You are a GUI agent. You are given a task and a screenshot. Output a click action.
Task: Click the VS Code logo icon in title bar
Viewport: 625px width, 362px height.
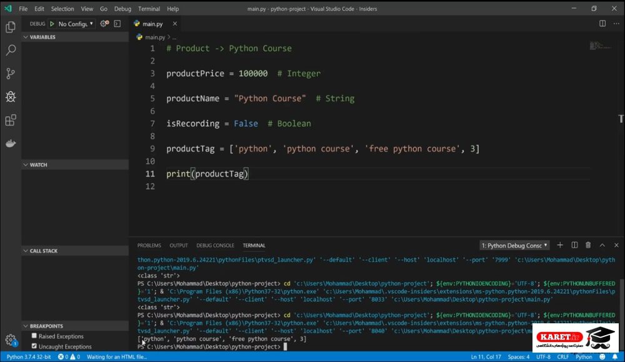coord(8,8)
